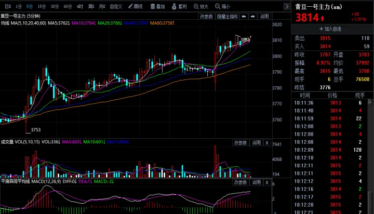This screenshot has height=214, width=374.
Task: Click the 套利 arbitrage icon
Action: [x=179, y=7]
